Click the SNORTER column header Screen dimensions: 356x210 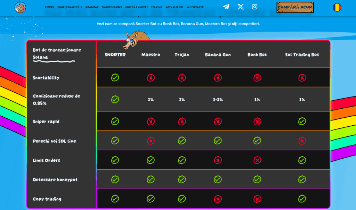click(x=115, y=54)
